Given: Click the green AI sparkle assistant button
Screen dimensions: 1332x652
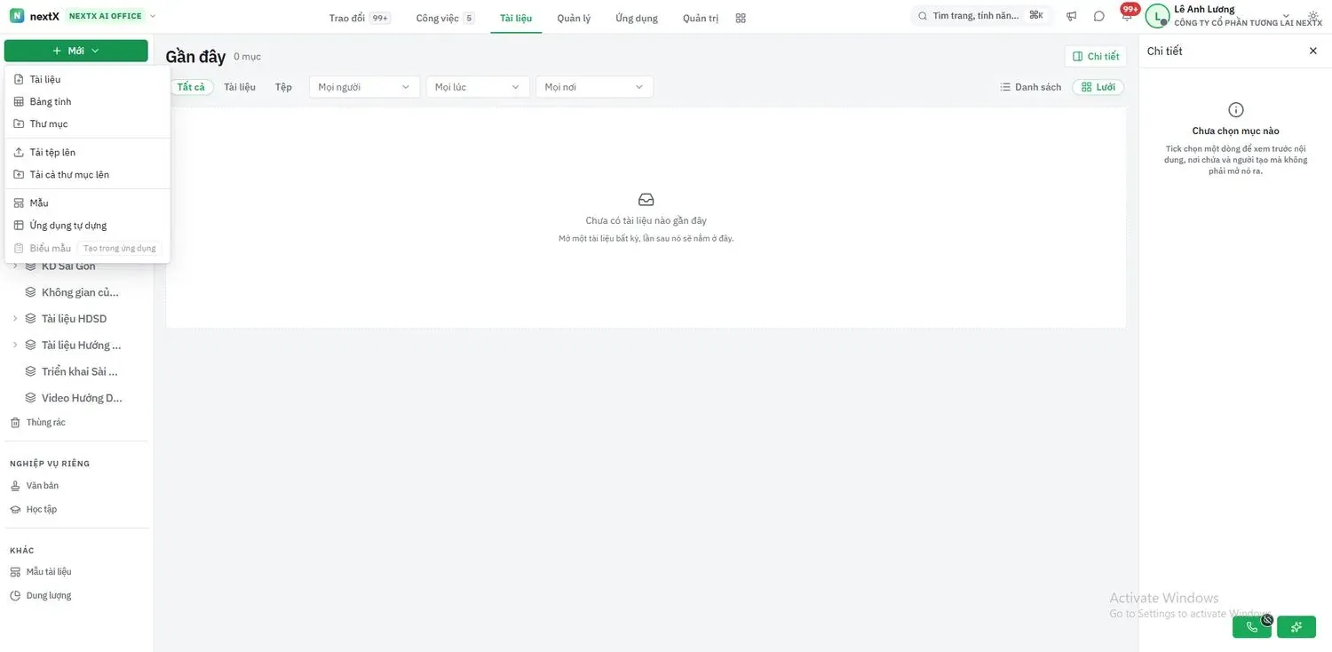Looking at the screenshot, I should (x=1296, y=627).
